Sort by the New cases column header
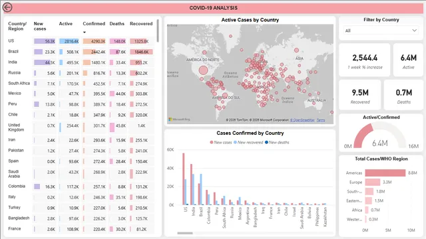426x239 pixels. point(40,26)
